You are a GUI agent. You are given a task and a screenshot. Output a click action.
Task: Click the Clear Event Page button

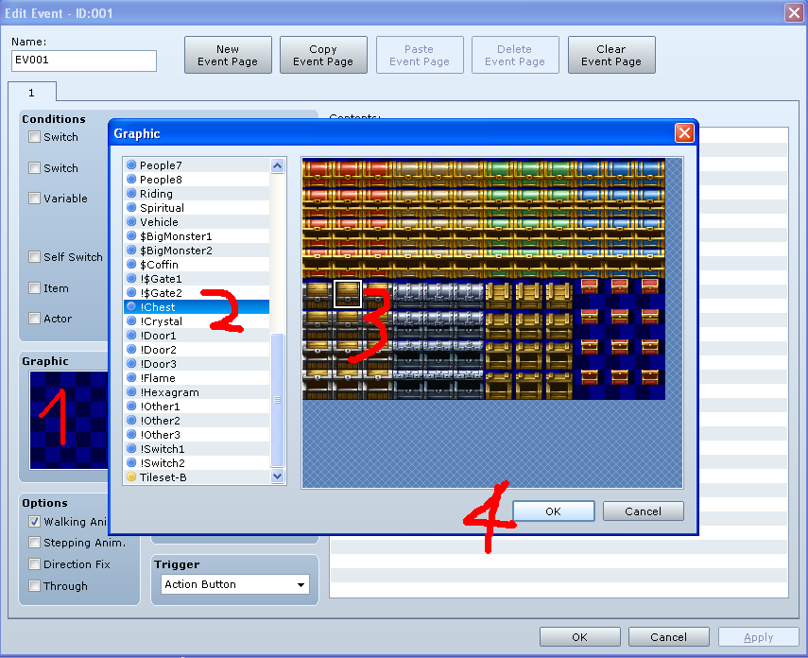pyautogui.click(x=611, y=55)
